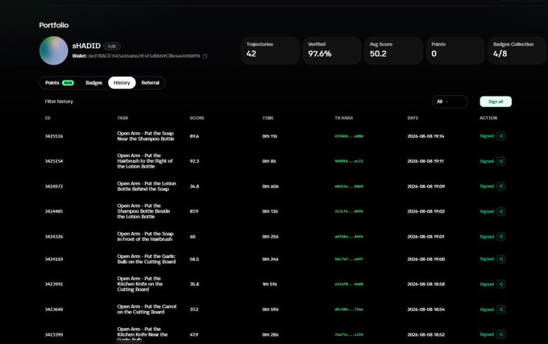The width and height of the screenshot is (548, 344).
Task: Click the Sign all button
Action: pyautogui.click(x=496, y=102)
